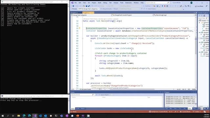The height and width of the screenshot is (118, 210).
Task: Switch to the Locals tab
Action: pos(77,108)
